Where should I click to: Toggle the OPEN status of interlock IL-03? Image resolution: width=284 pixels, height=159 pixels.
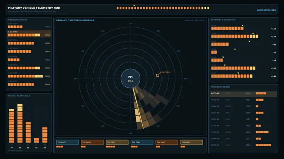coord(47,43)
